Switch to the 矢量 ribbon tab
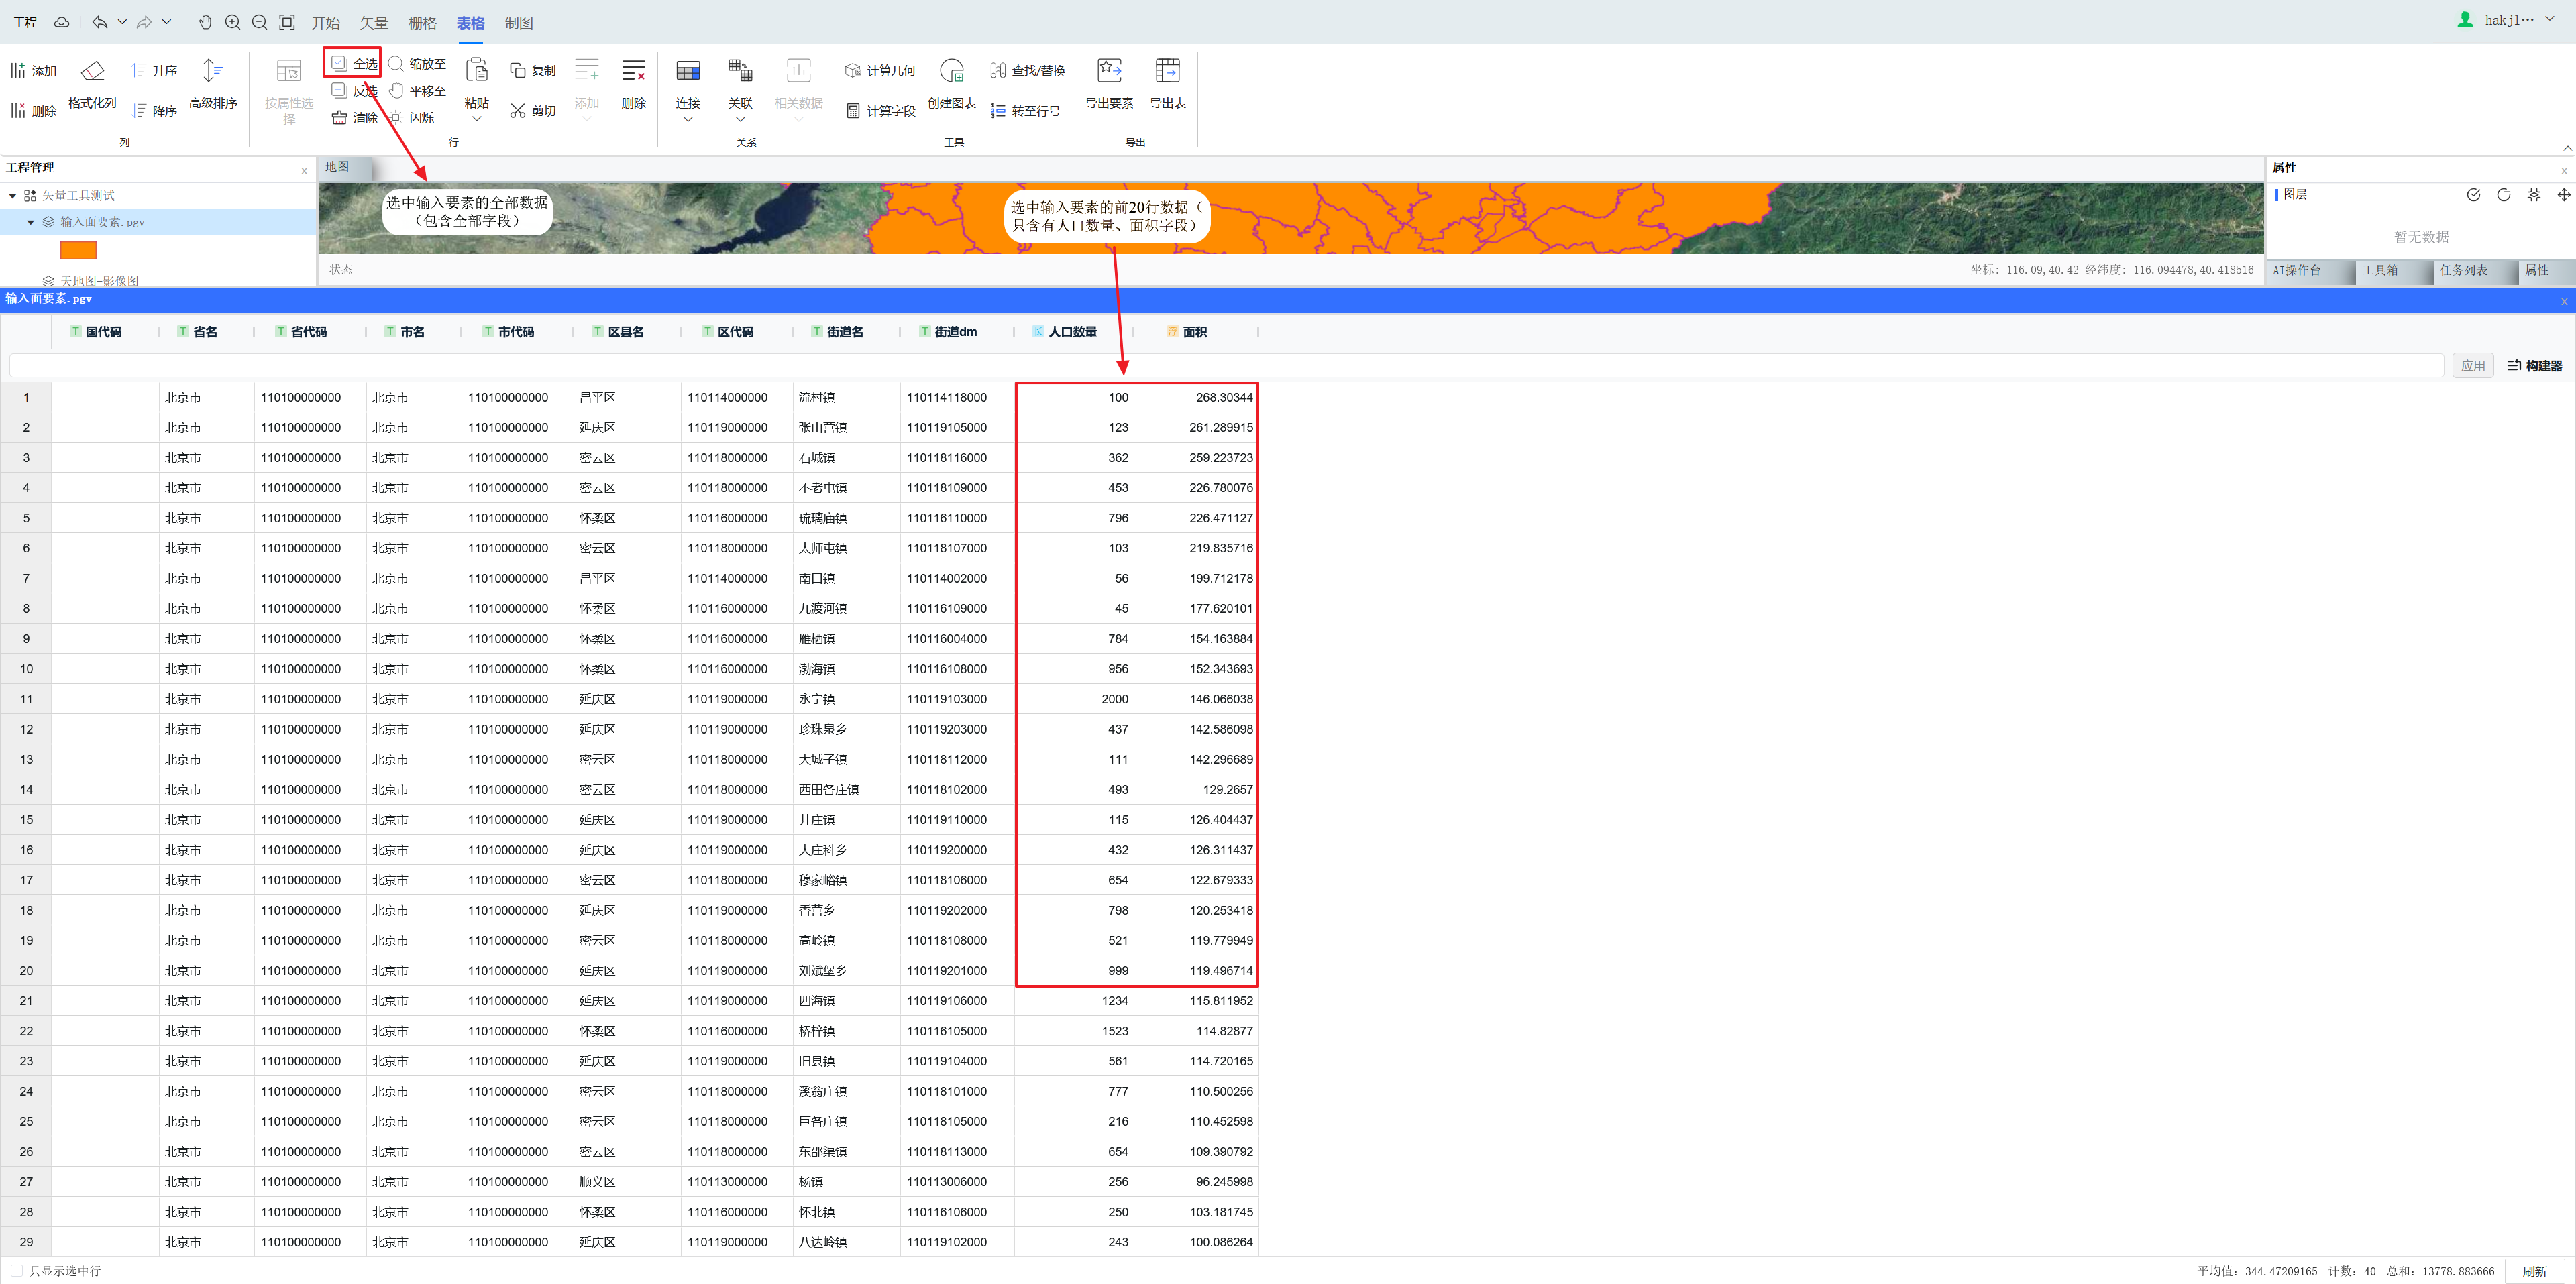The height and width of the screenshot is (1284, 2576). 374,23
